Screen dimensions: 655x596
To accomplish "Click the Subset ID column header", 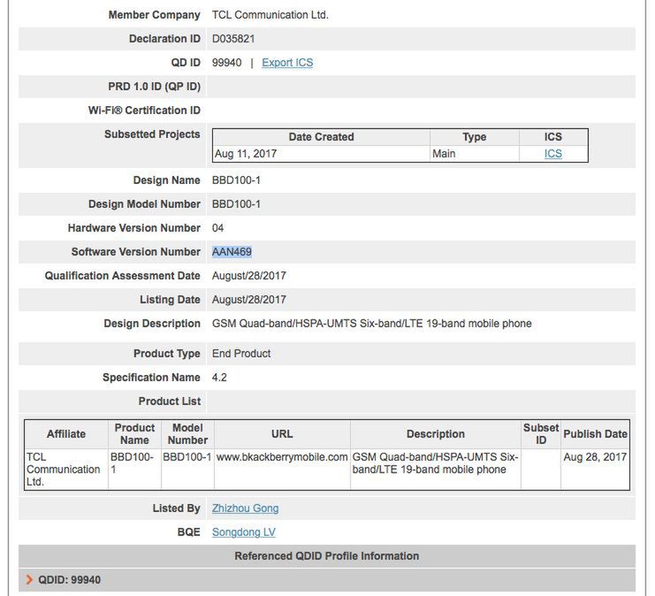I will pos(541,434).
